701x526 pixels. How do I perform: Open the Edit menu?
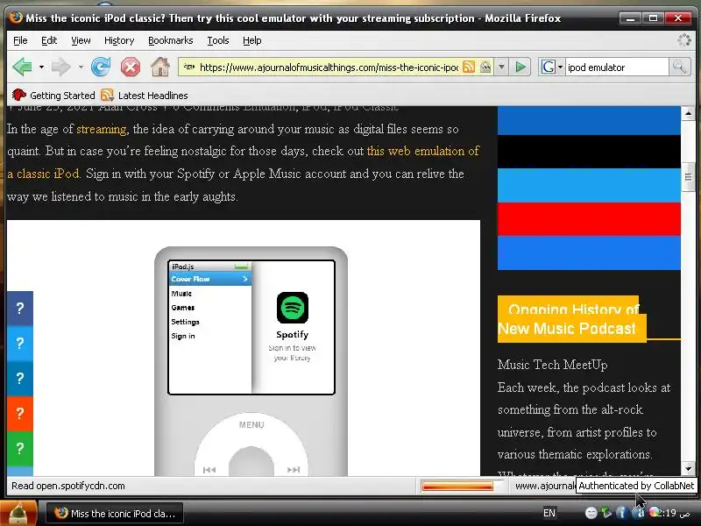(49, 40)
